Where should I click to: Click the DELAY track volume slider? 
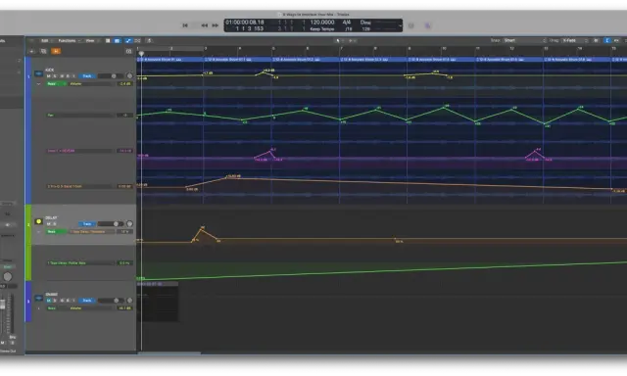(x=111, y=224)
